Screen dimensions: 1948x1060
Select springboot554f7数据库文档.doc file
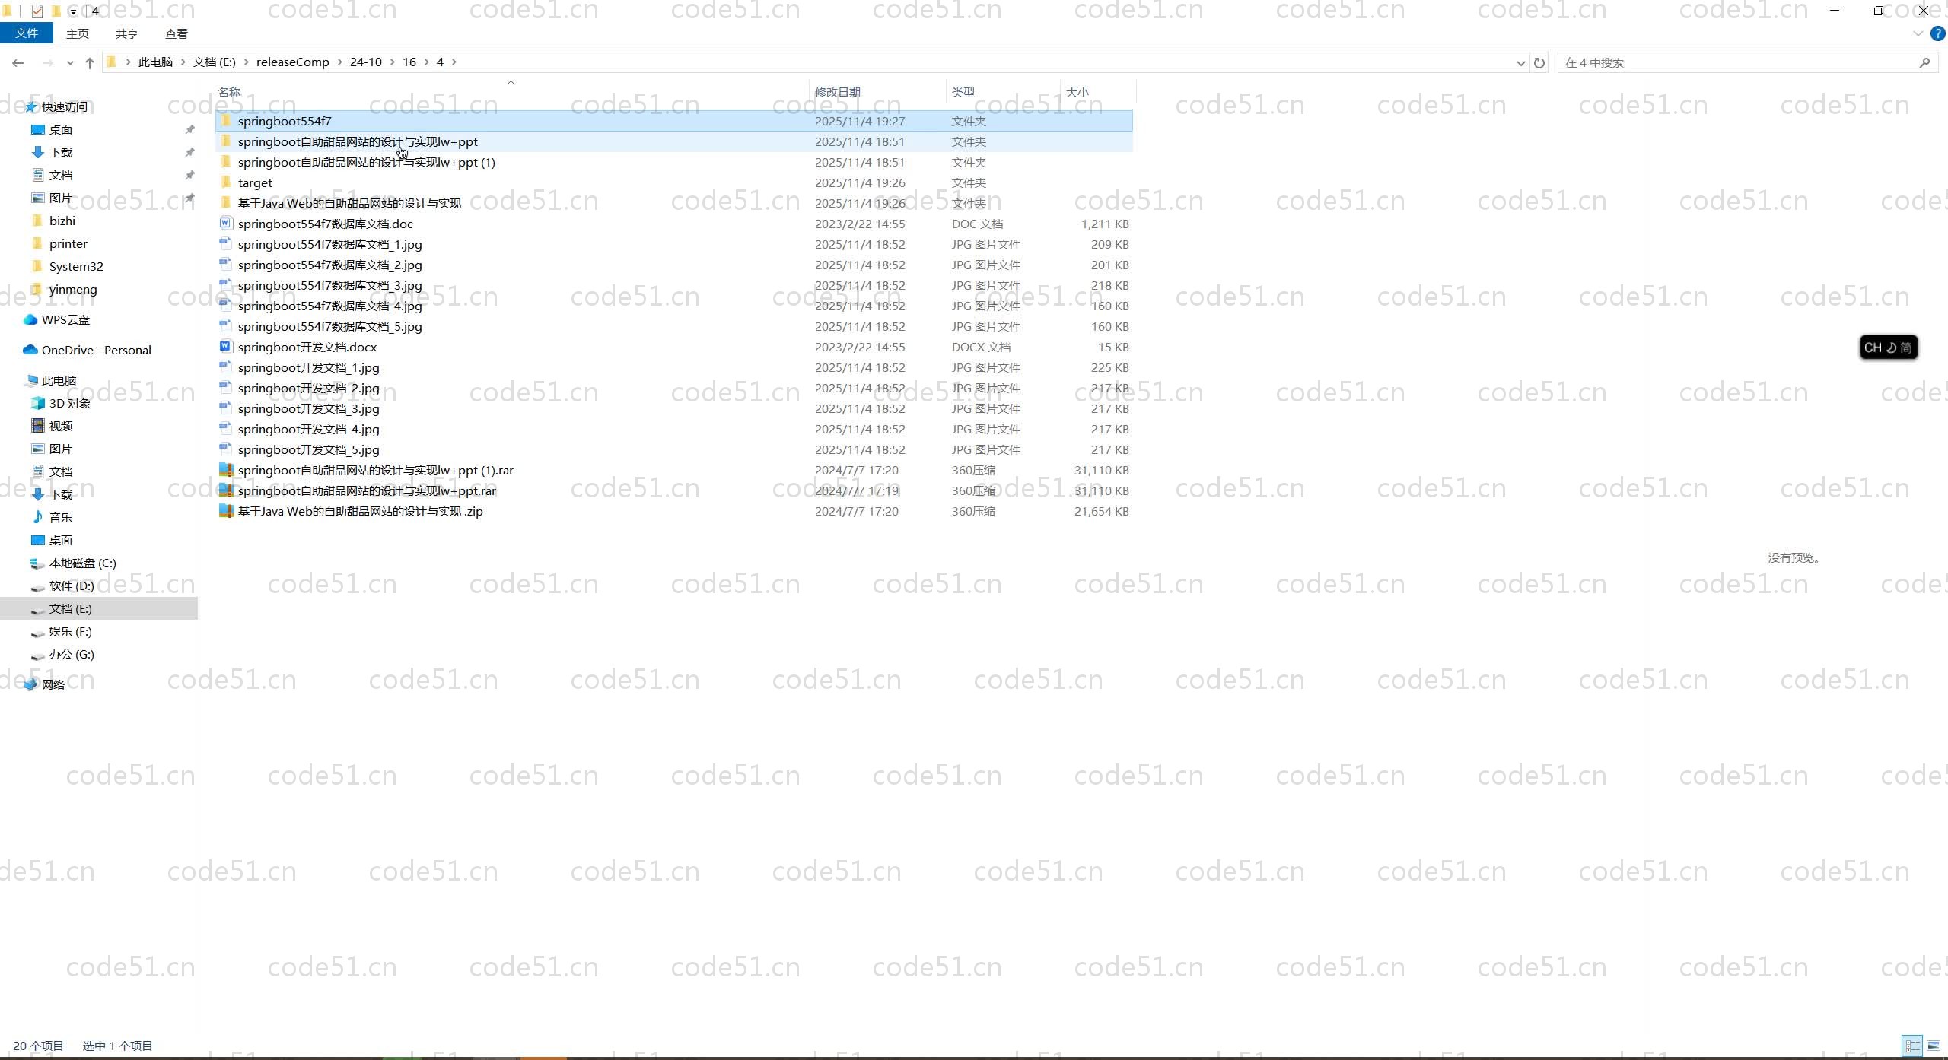[325, 224]
